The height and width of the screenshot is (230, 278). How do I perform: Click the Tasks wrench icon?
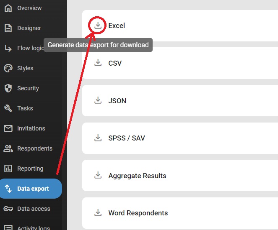[x=8, y=108]
